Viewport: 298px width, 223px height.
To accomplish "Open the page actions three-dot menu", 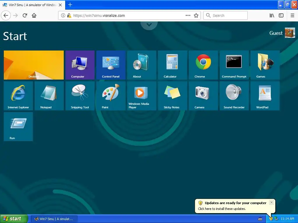I will pyautogui.click(x=188, y=15).
